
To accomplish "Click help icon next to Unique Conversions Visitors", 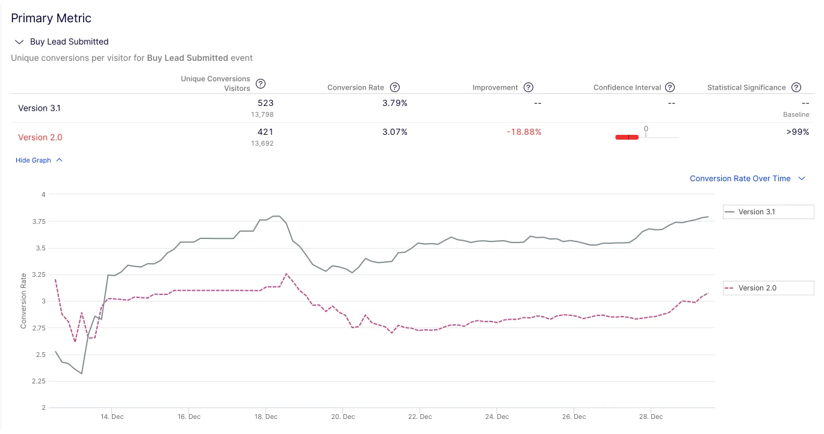I will click(x=261, y=84).
